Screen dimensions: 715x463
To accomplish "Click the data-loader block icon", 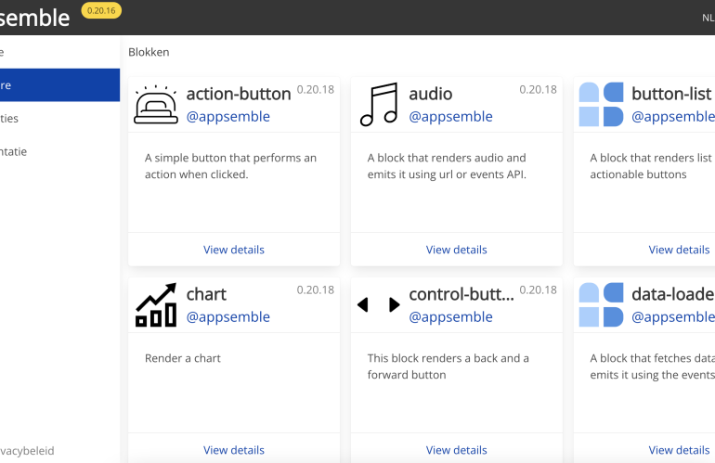I will coord(601,305).
